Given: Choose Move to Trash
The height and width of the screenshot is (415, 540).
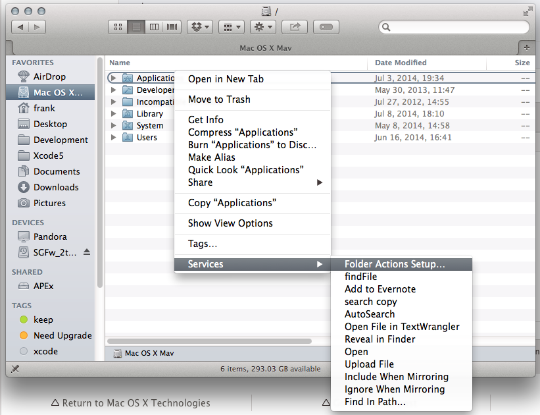Looking at the screenshot, I should pos(253,99).
